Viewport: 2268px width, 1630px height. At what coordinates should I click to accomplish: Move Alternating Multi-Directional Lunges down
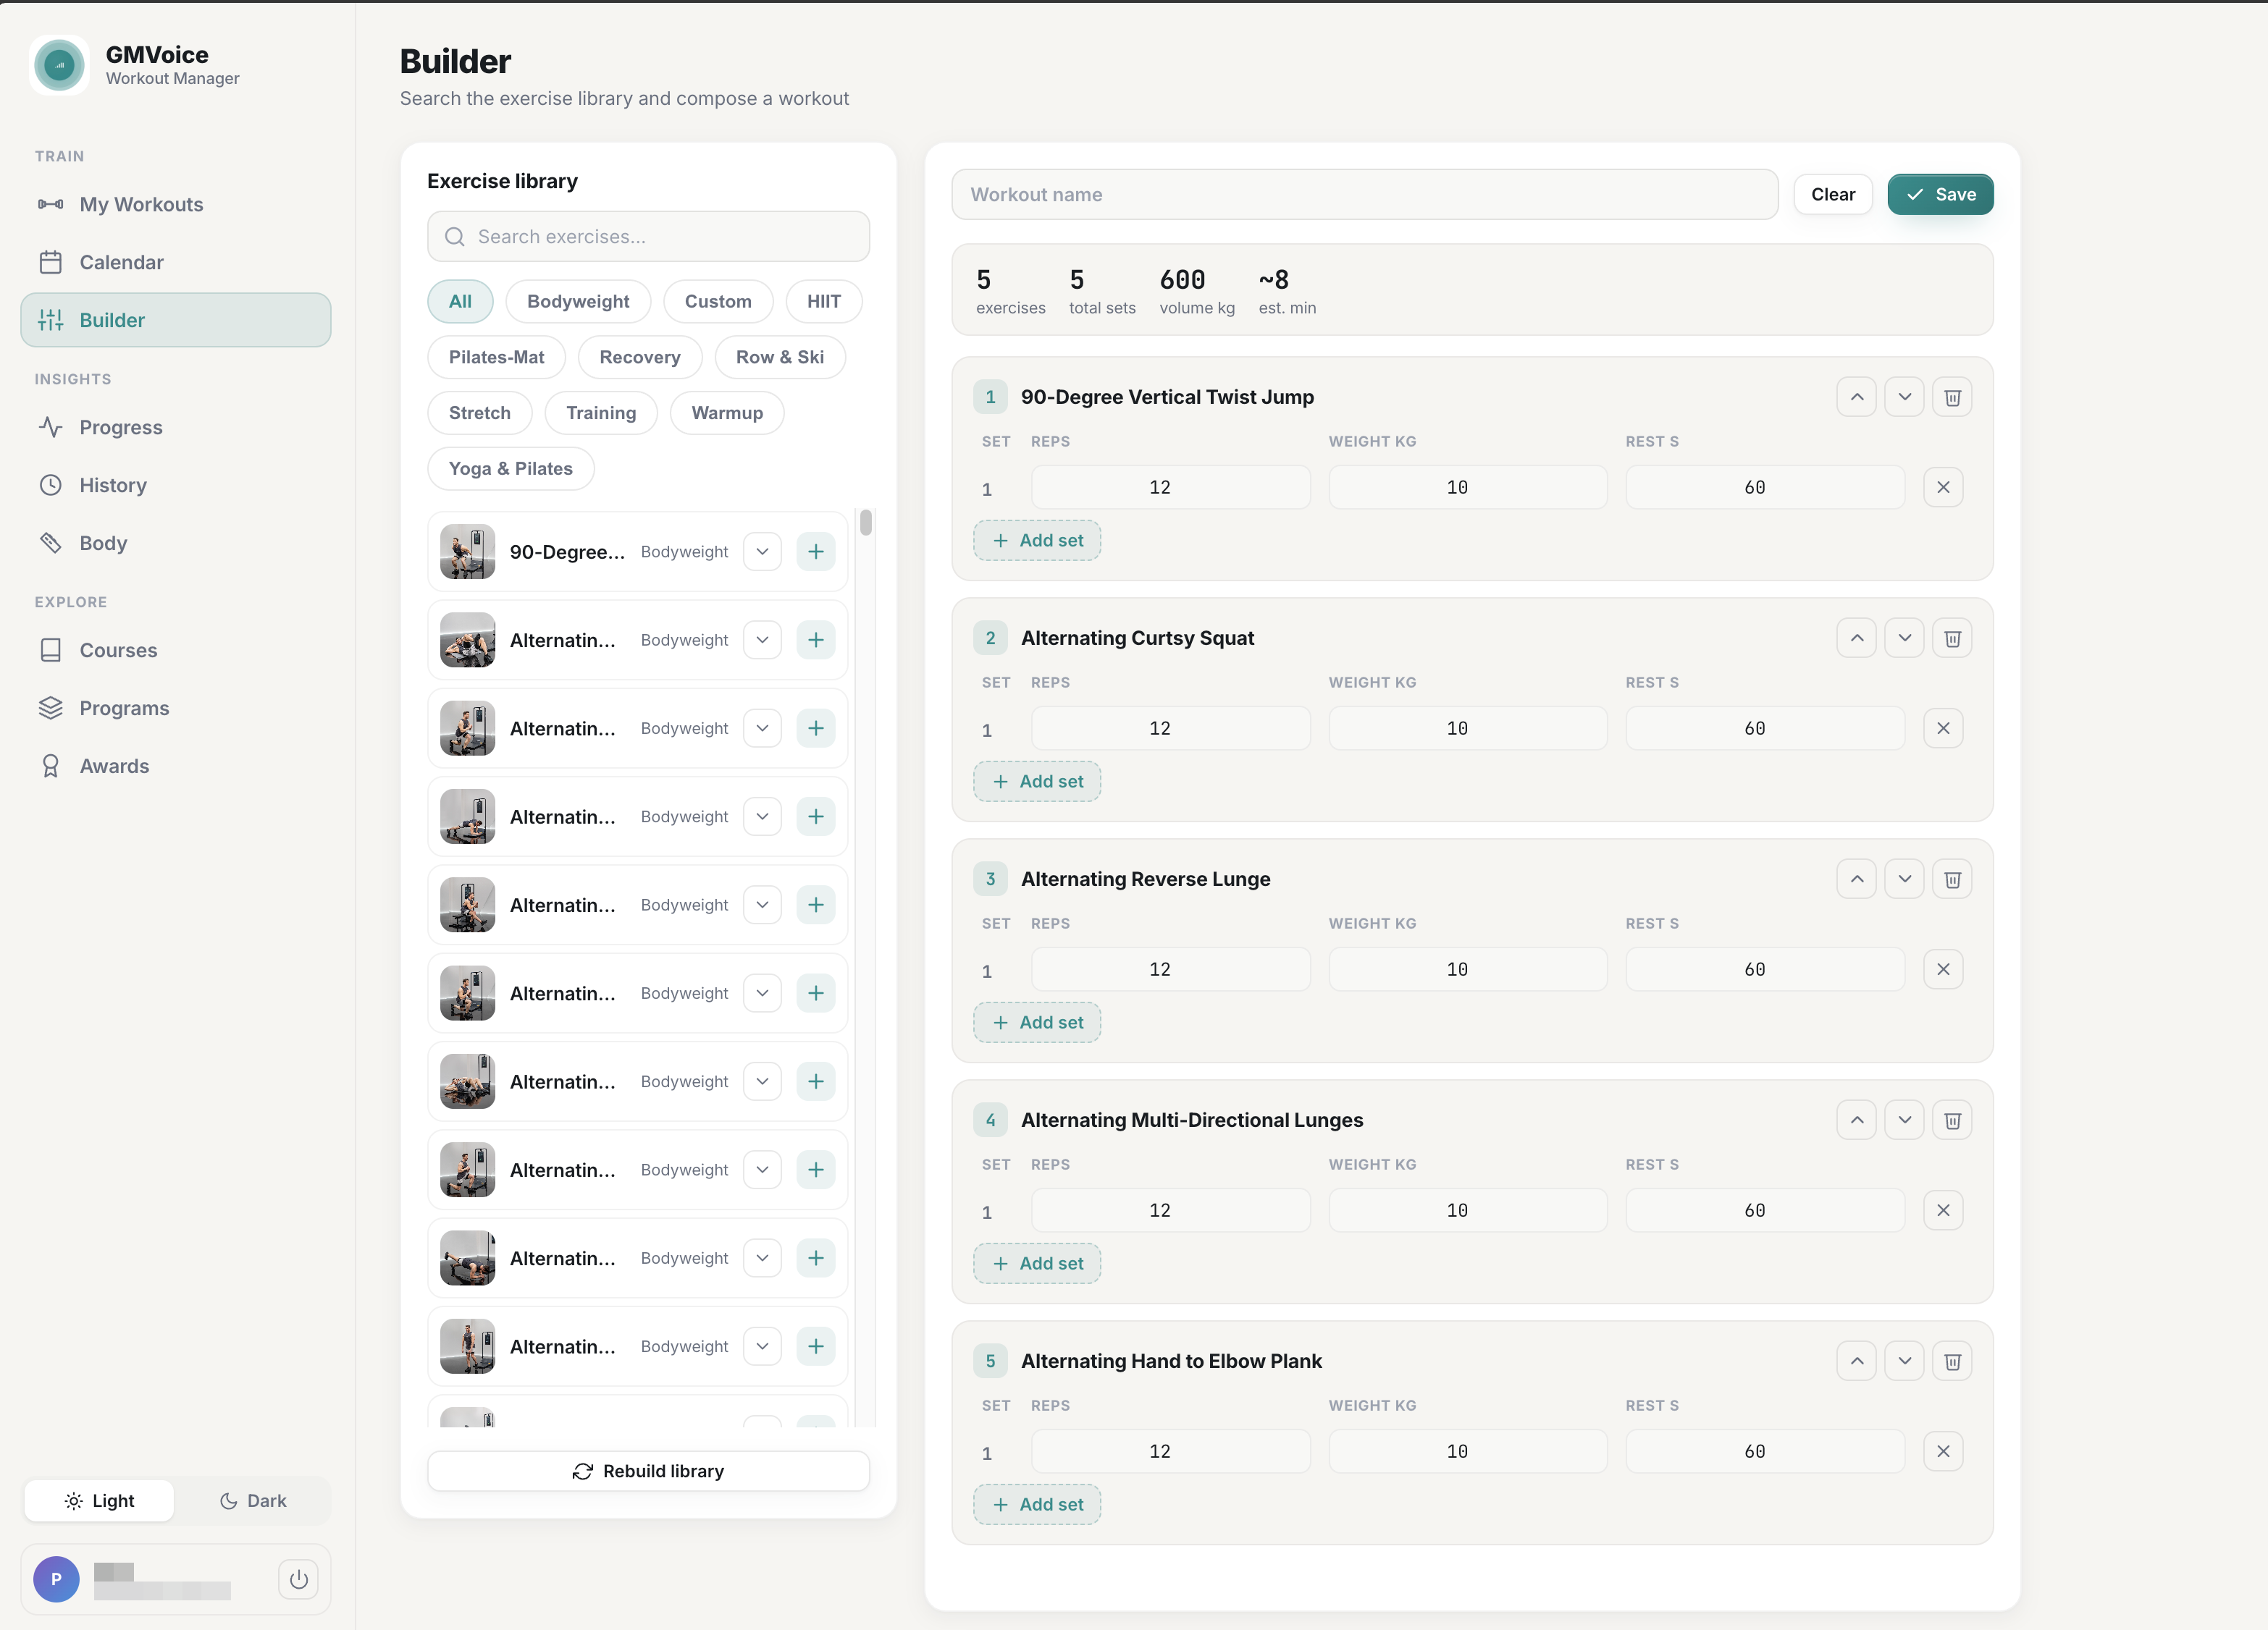click(1904, 1119)
